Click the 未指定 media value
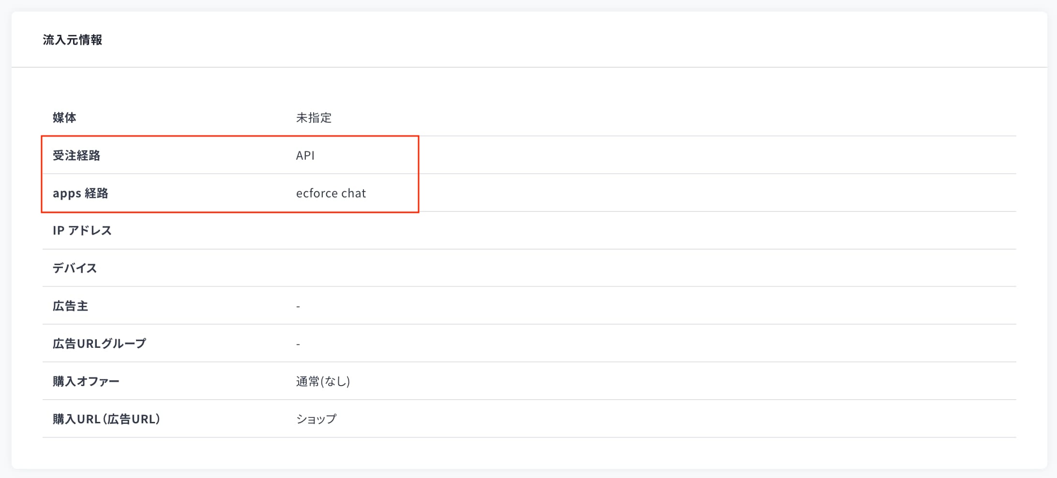This screenshot has width=1057, height=478. 314,118
